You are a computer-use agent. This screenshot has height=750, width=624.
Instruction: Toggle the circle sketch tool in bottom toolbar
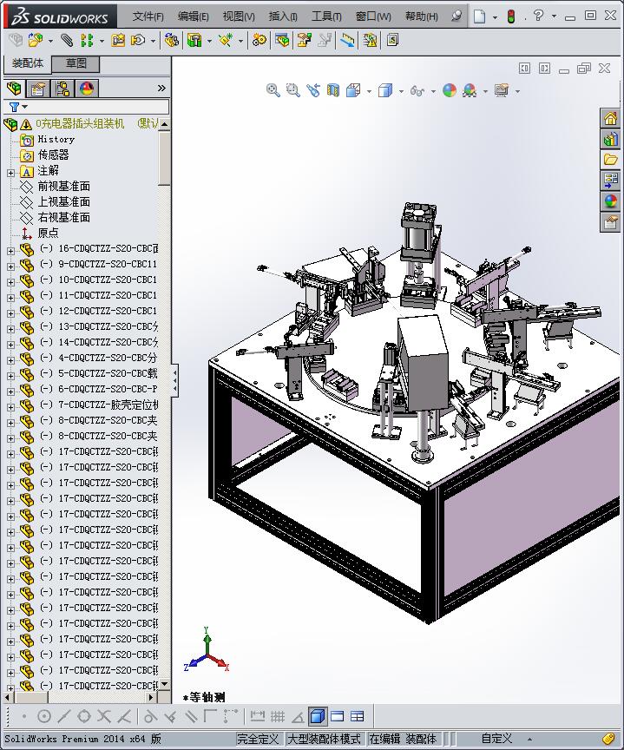pyautogui.click(x=44, y=716)
